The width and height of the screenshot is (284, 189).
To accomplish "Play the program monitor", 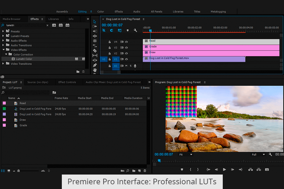I will [x=225, y=170].
